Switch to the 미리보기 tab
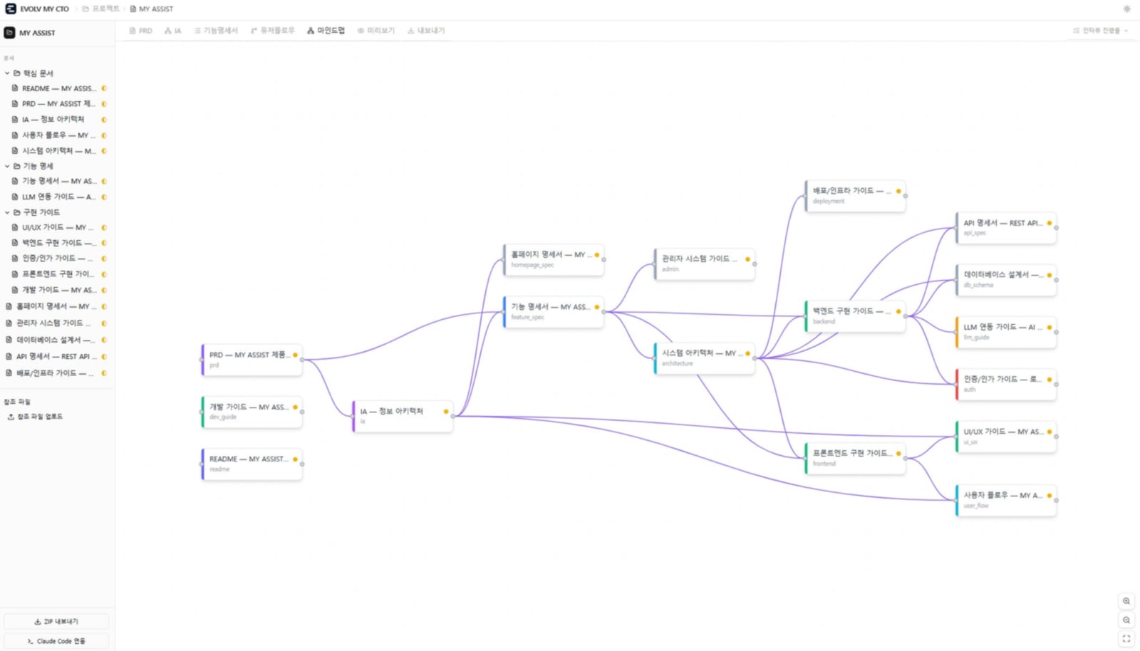This screenshot has width=1140, height=651. pyautogui.click(x=376, y=31)
